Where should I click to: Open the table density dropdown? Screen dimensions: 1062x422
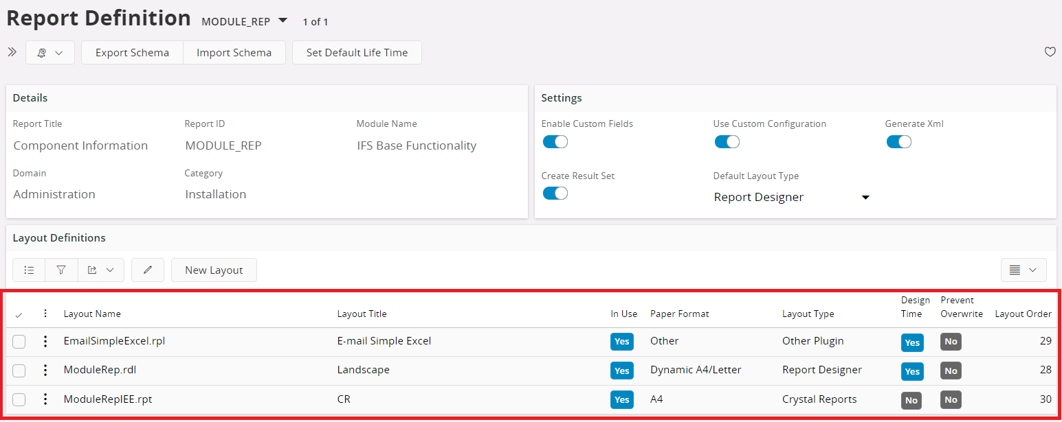coord(1023,270)
